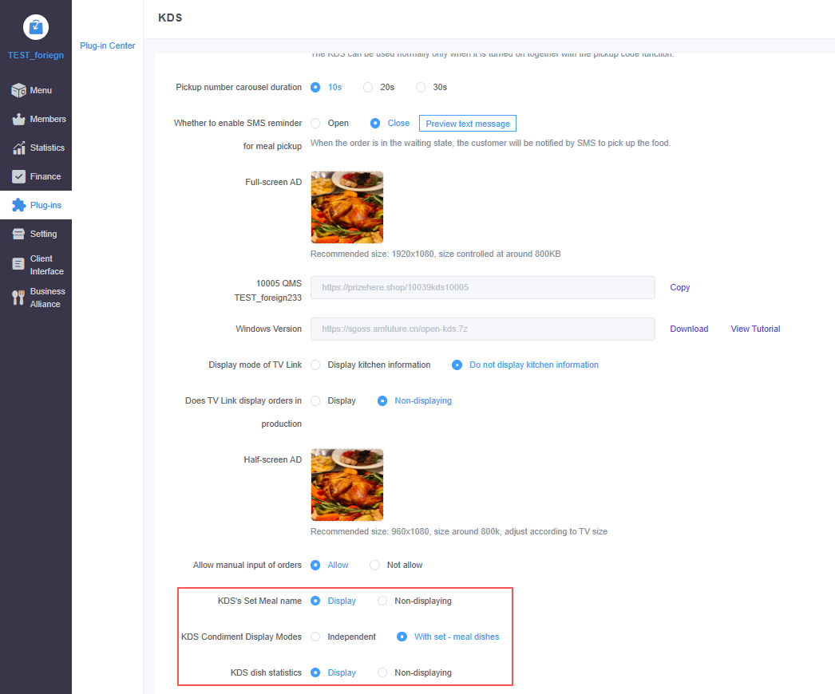Enable SMS reminder with Open option
Viewport: 835px width, 694px height.
tap(315, 124)
